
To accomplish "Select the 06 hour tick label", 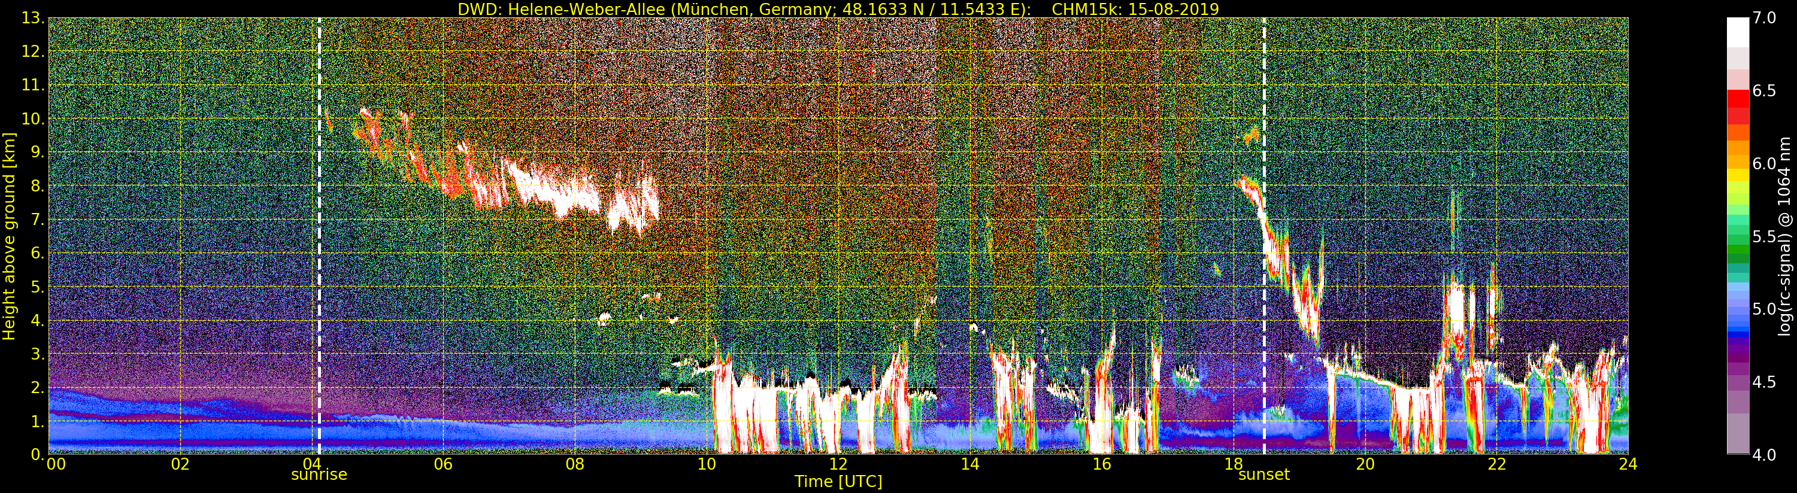I will point(443,464).
